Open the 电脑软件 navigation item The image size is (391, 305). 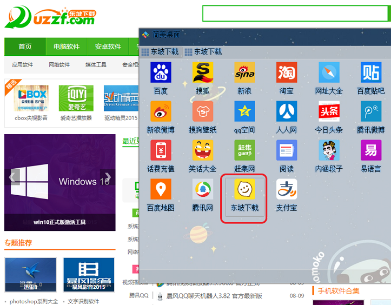click(x=67, y=47)
